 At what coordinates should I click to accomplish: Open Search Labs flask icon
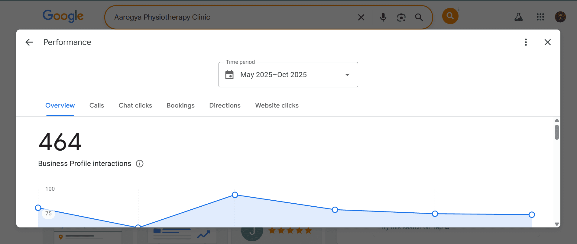pyautogui.click(x=519, y=17)
